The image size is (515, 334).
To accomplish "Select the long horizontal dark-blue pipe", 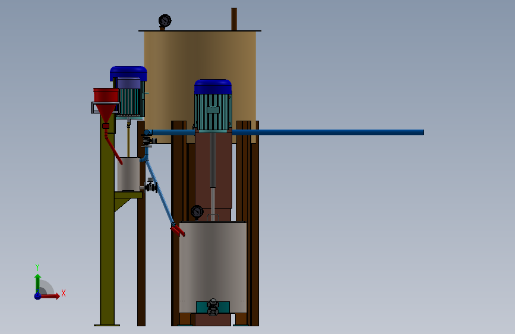I will [x=286, y=132].
